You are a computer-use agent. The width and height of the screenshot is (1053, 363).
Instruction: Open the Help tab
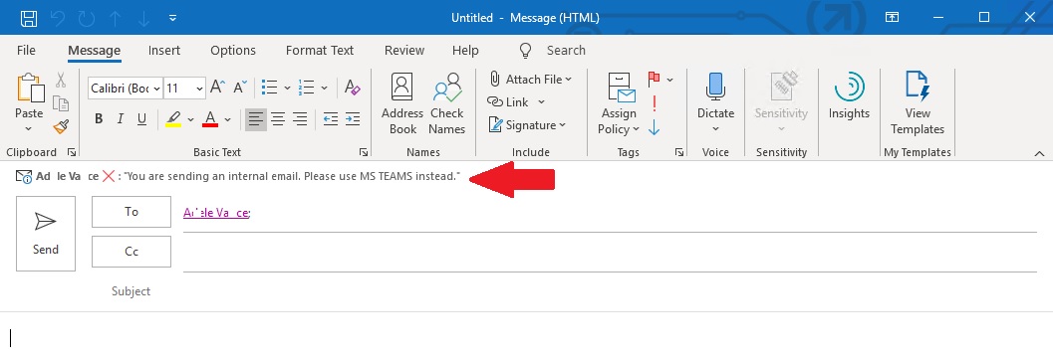tap(465, 51)
